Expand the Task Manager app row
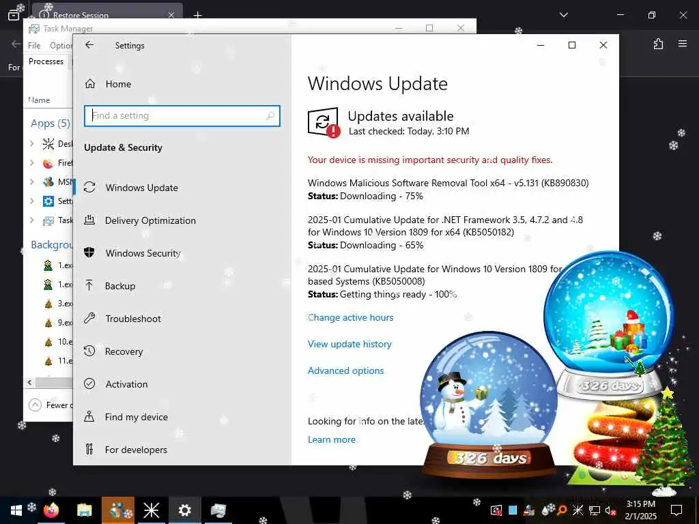Image resolution: width=699 pixels, height=524 pixels. (x=31, y=220)
